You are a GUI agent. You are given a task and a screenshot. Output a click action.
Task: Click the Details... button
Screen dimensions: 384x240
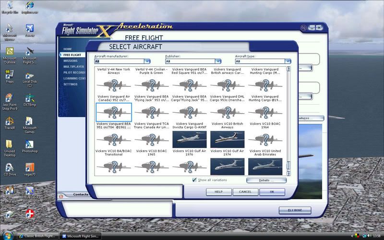click(266, 180)
